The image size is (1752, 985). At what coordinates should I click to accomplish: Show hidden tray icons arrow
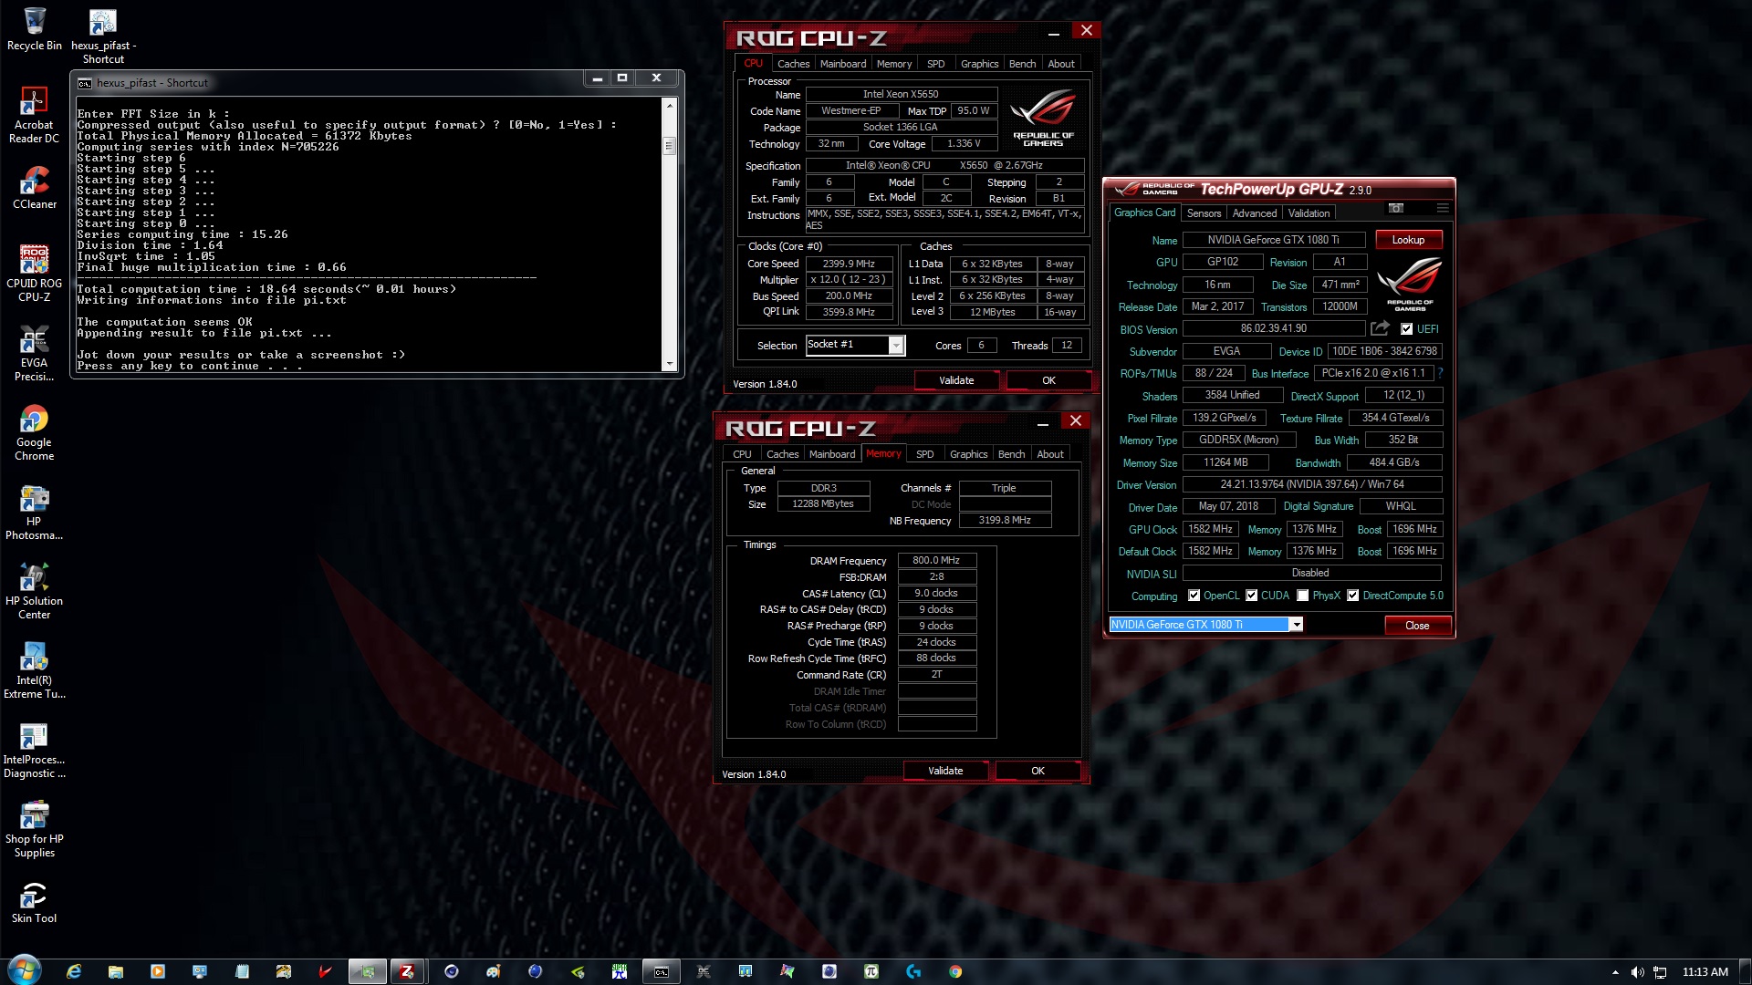click(1615, 972)
